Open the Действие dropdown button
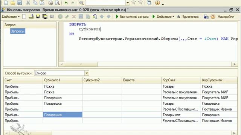Viewport: 241px width, 135px height. pos(163,16)
